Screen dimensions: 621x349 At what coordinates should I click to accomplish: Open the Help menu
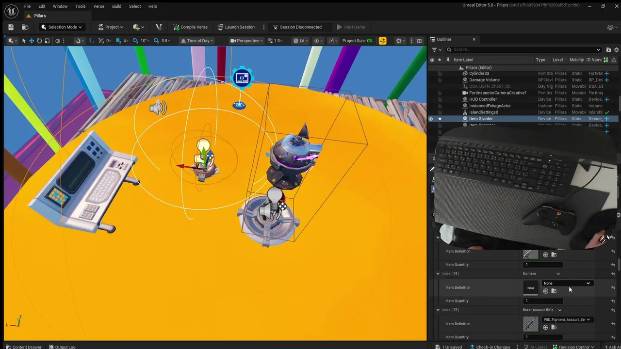(152, 6)
